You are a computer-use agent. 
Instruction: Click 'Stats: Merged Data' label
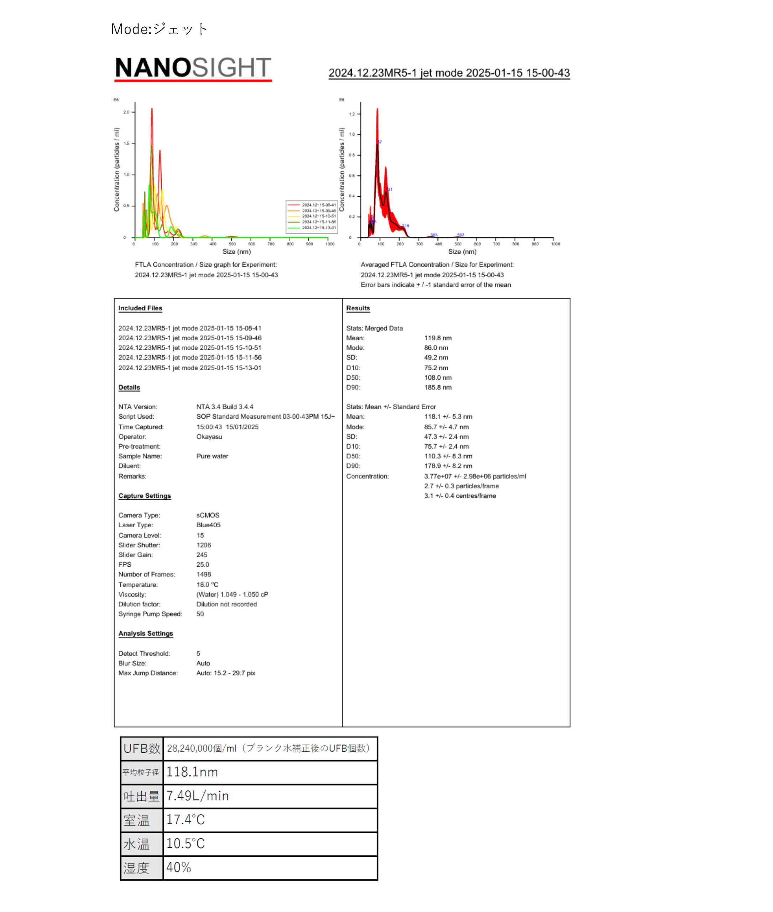click(x=375, y=328)
